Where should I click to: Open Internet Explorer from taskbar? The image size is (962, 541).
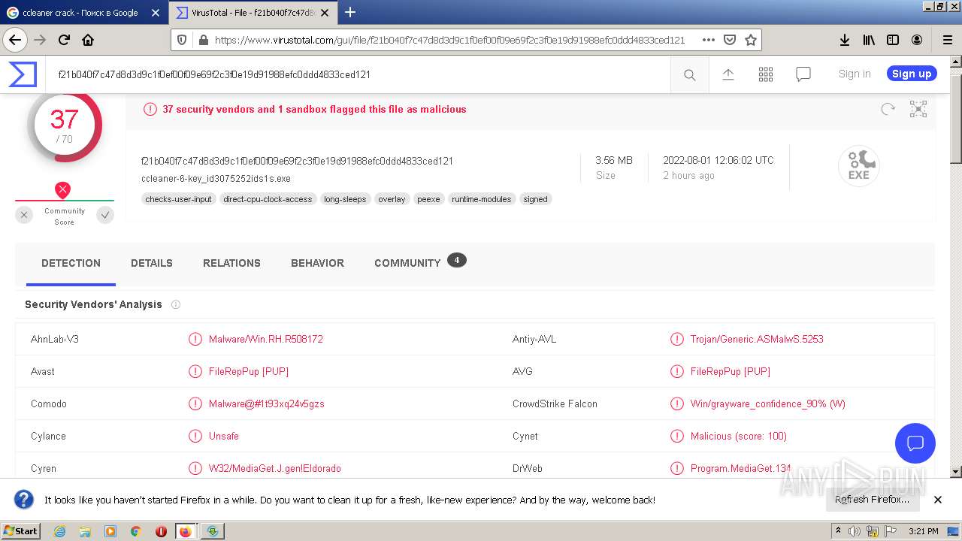pyautogui.click(x=59, y=531)
